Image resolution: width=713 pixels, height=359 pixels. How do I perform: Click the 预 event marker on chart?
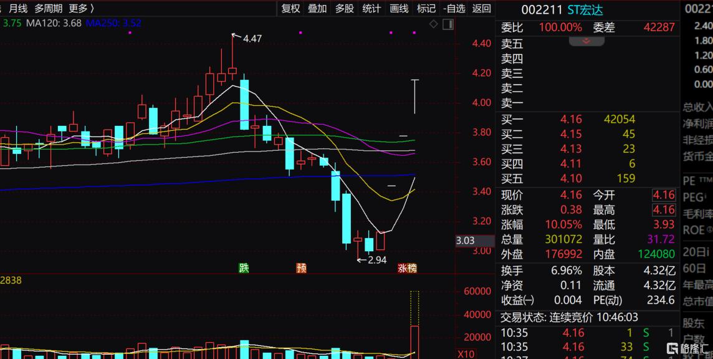[x=301, y=268]
